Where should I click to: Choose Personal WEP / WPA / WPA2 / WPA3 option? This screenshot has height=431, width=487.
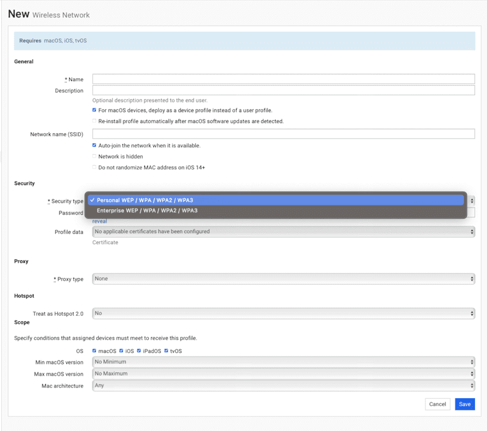276,200
